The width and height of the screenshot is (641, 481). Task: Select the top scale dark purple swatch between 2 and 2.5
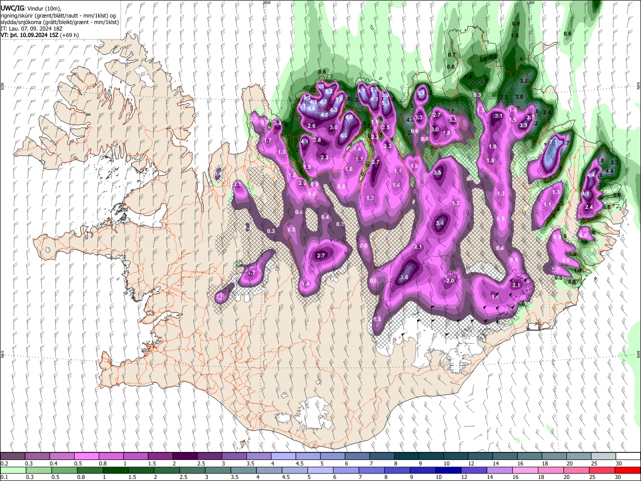point(184,456)
